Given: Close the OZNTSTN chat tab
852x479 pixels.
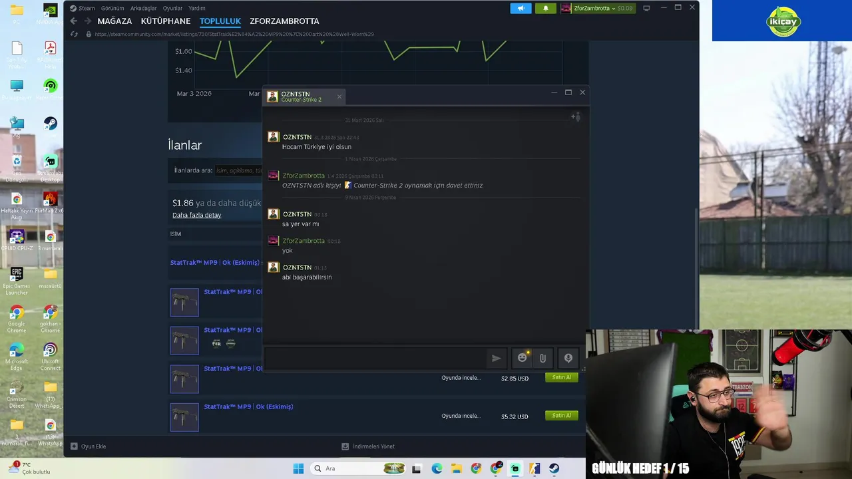Looking at the screenshot, I should coord(339,96).
